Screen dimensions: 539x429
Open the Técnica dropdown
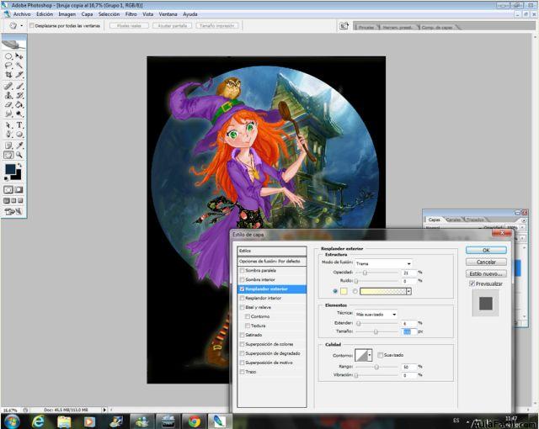pos(376,315)
